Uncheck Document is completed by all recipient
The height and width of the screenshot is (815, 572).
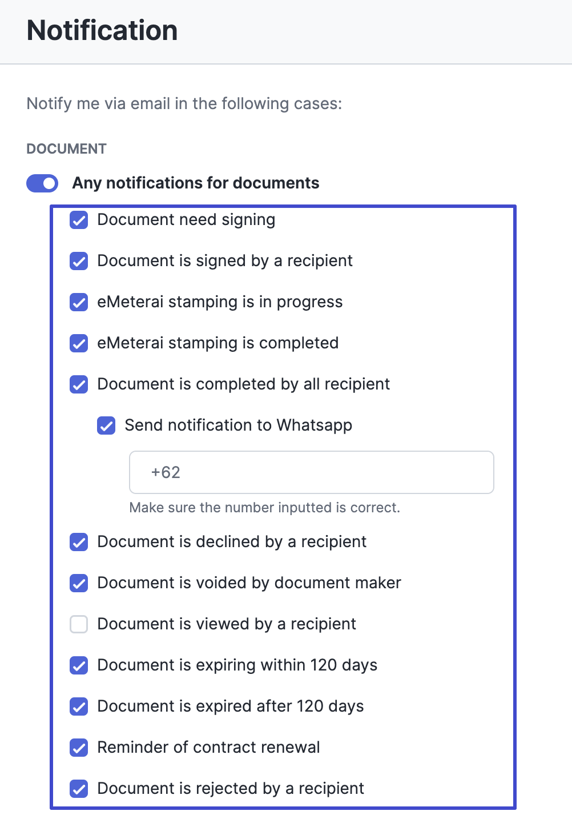click(79, 384)
